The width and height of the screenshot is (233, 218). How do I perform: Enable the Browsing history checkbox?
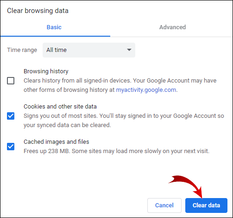pyautogui.click(x=11, y=81)
